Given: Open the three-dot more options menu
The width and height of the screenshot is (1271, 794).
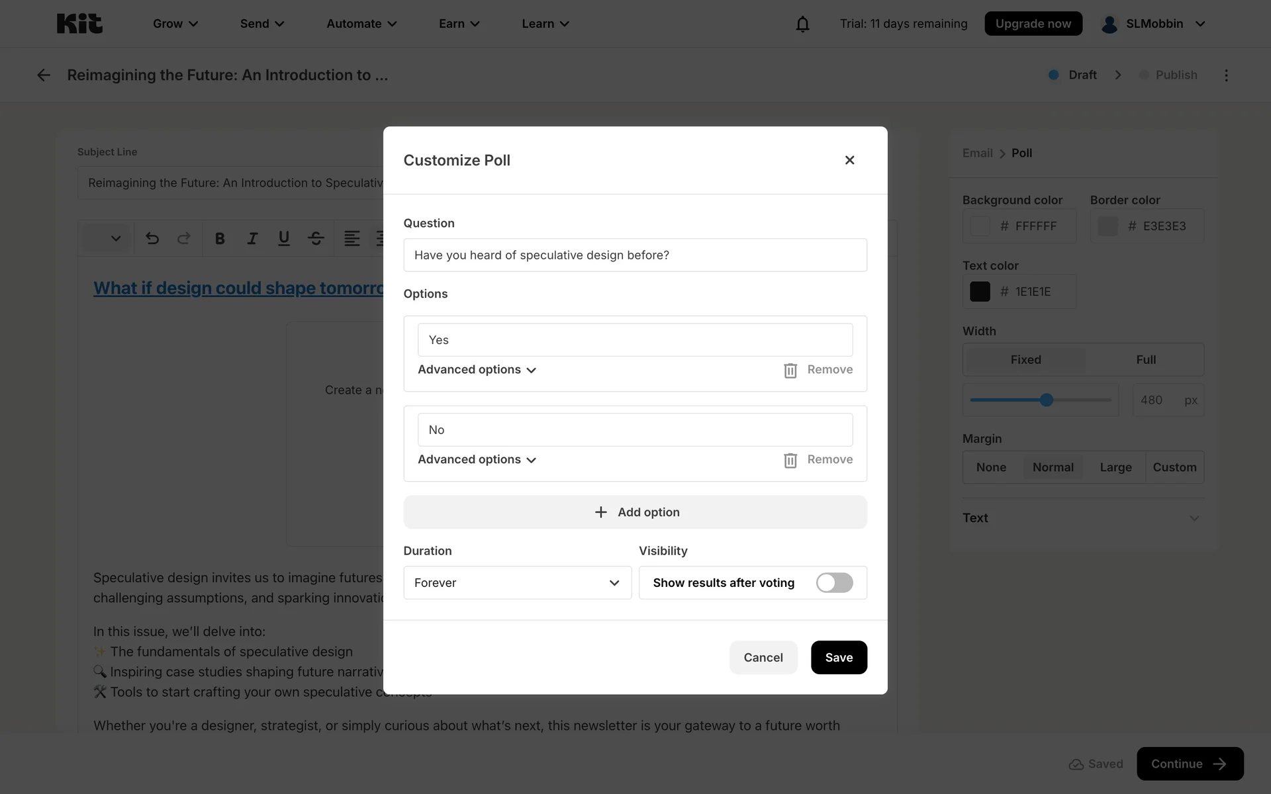Looking at the screenshot, I should (1226, 75).
